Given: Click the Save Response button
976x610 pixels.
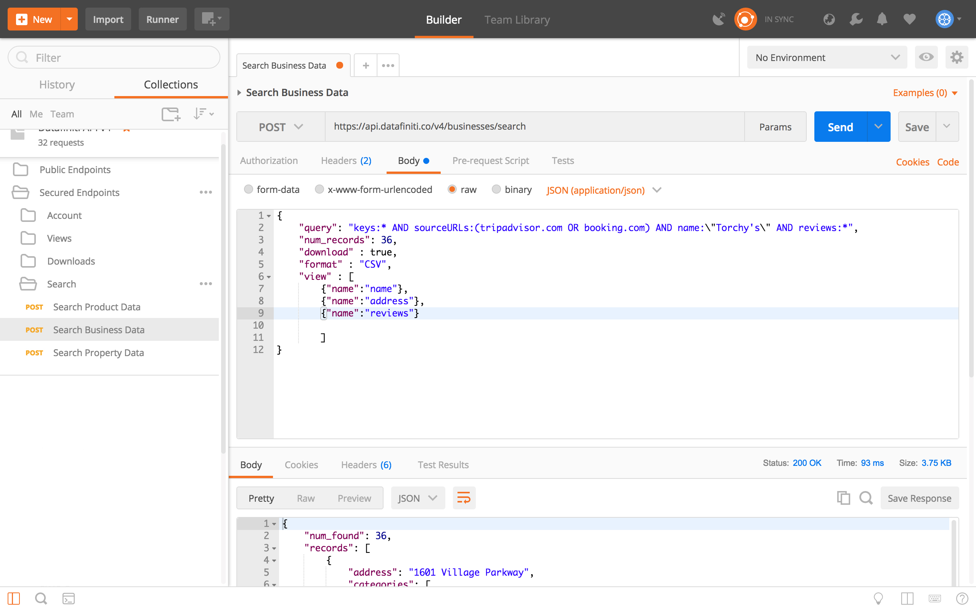Looking at the screenshot, I should point(920,498).
